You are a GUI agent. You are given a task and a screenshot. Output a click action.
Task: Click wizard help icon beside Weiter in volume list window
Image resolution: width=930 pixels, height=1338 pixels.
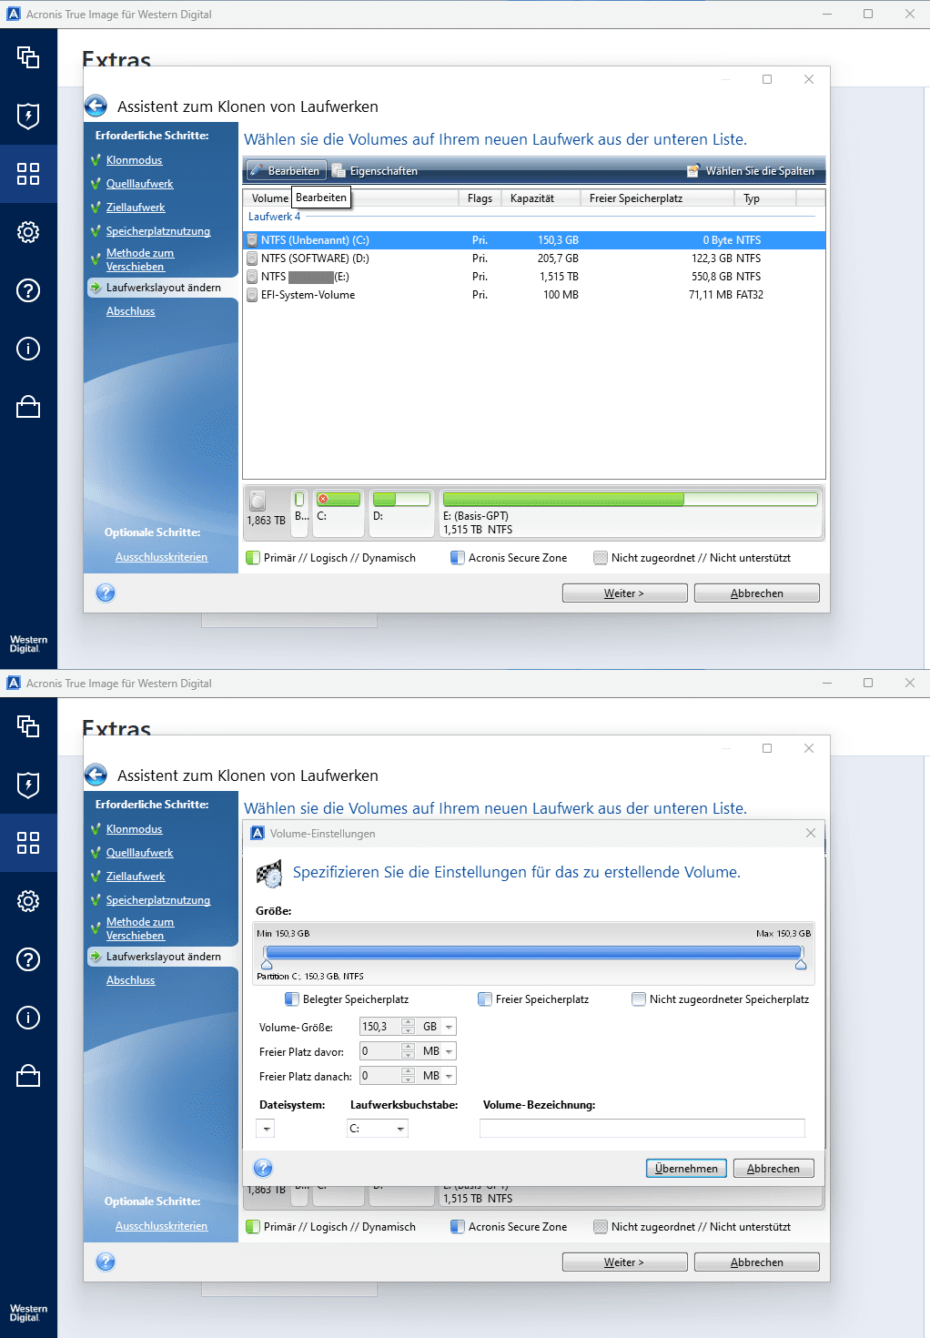click(106, 593)
